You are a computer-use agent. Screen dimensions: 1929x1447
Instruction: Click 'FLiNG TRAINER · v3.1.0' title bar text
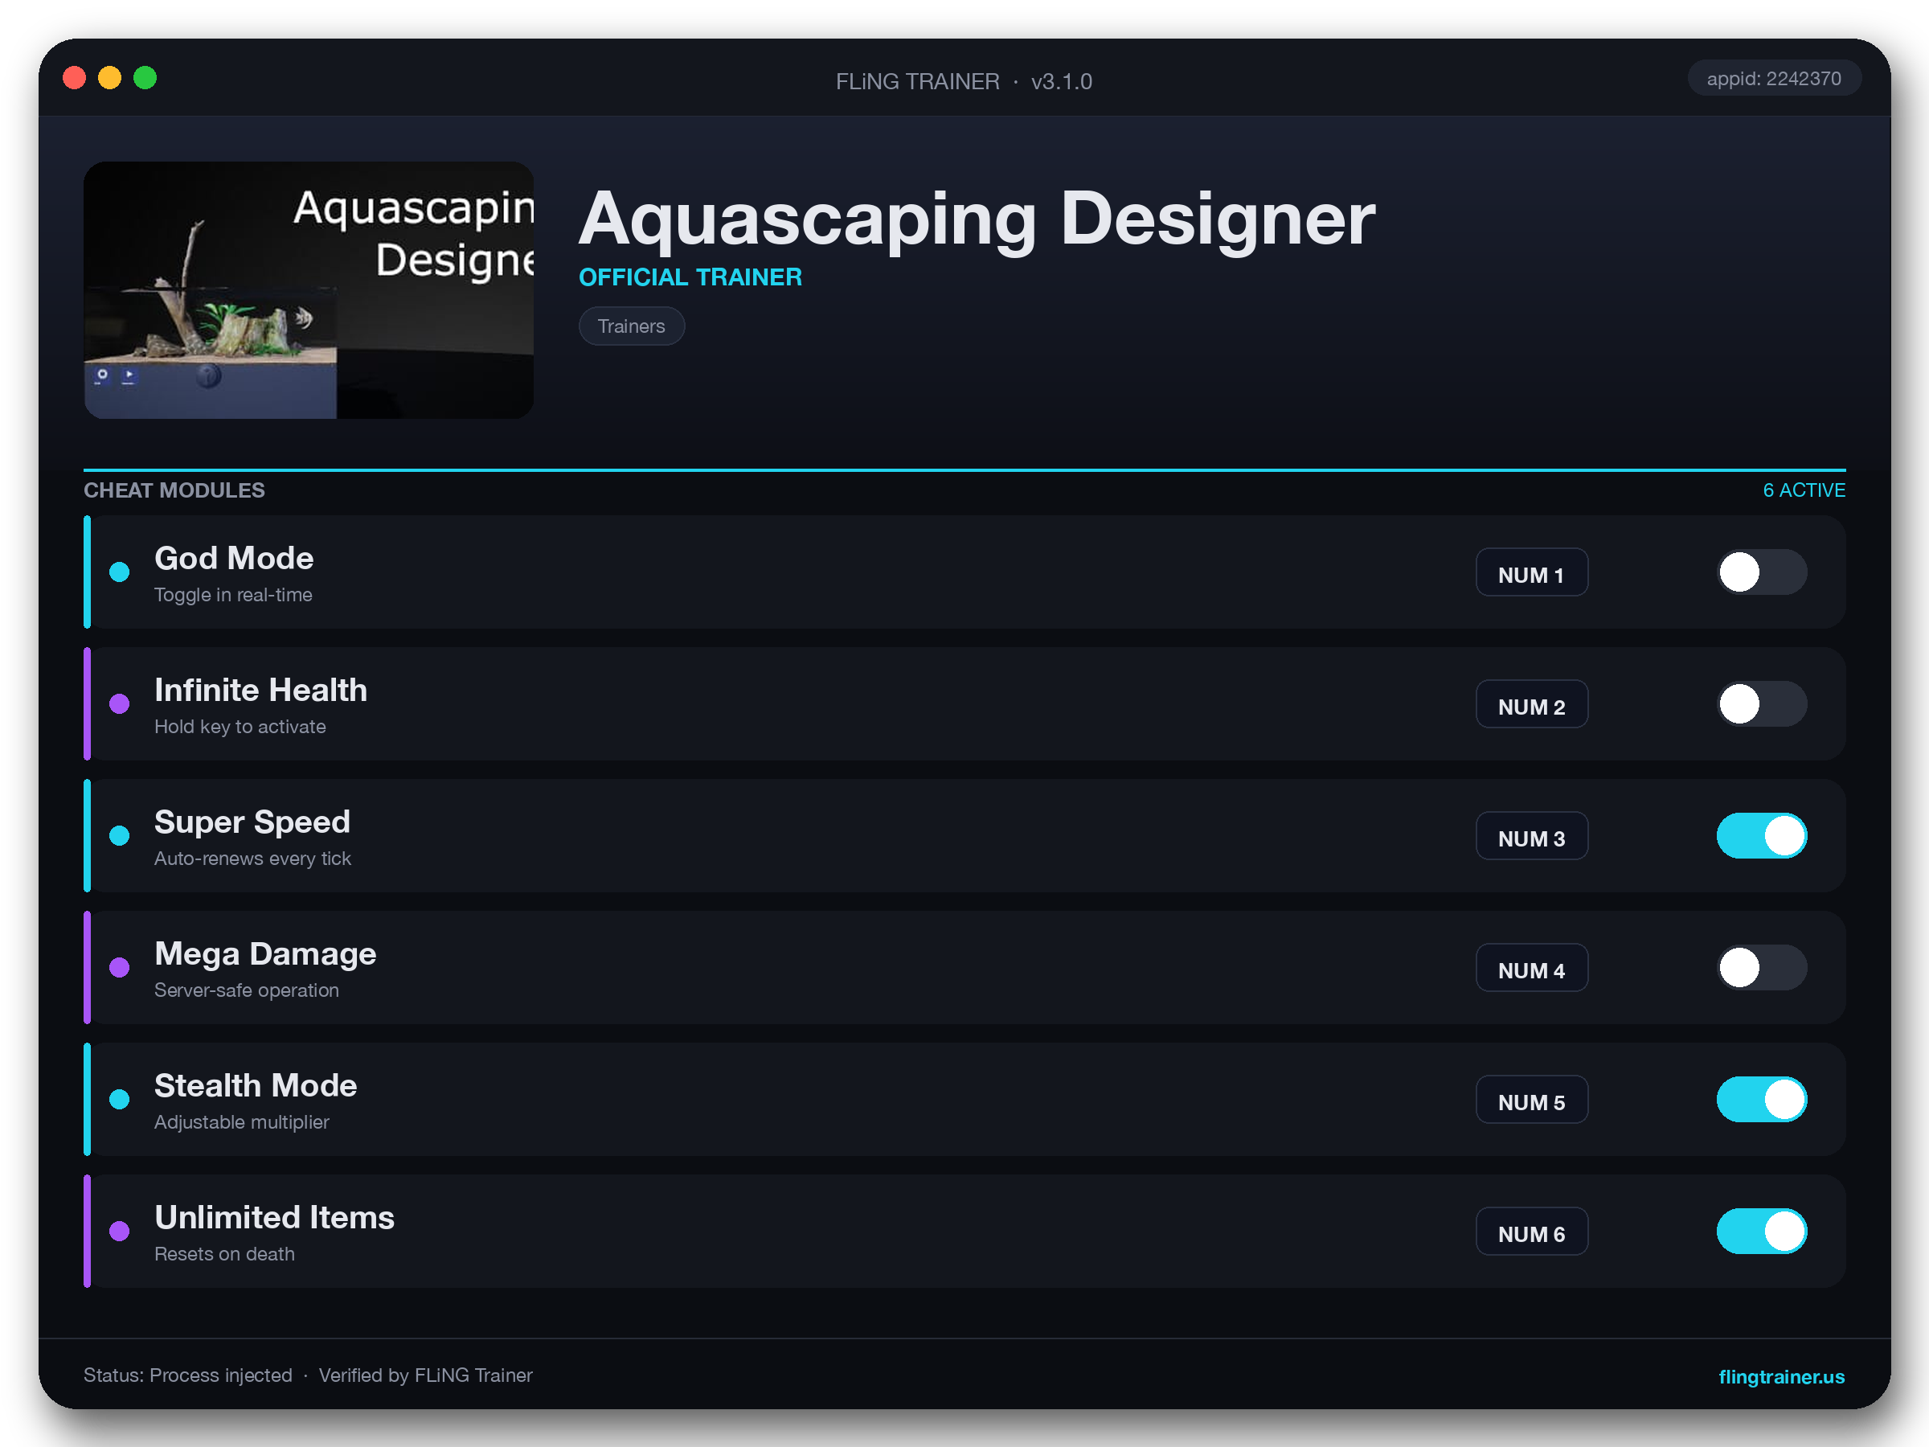(x=964, y=81)
